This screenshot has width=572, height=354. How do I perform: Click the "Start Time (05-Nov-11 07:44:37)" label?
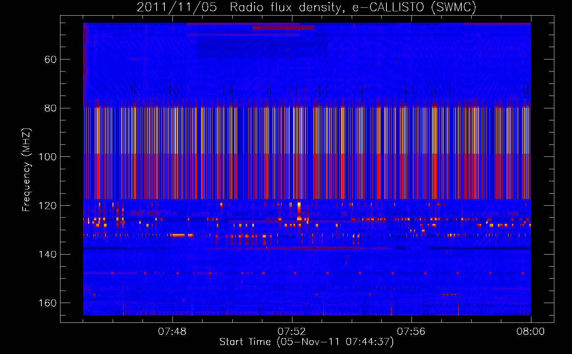tap(307, 342)
